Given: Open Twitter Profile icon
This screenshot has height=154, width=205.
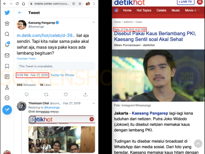Looking at the screenshot, I should [x=7, y=87].
